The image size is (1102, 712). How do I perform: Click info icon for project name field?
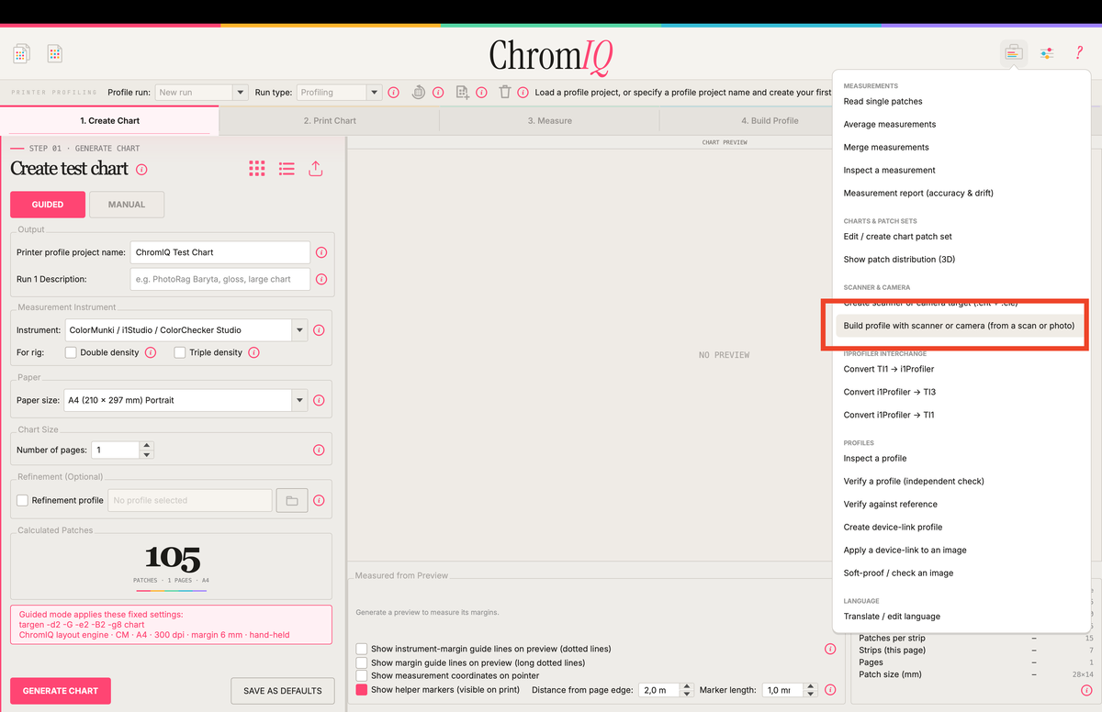(321, 252)
